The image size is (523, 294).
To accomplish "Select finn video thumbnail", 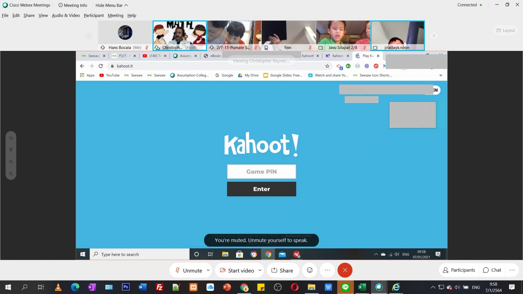I will pyautogui.click(x=288, y=36).
